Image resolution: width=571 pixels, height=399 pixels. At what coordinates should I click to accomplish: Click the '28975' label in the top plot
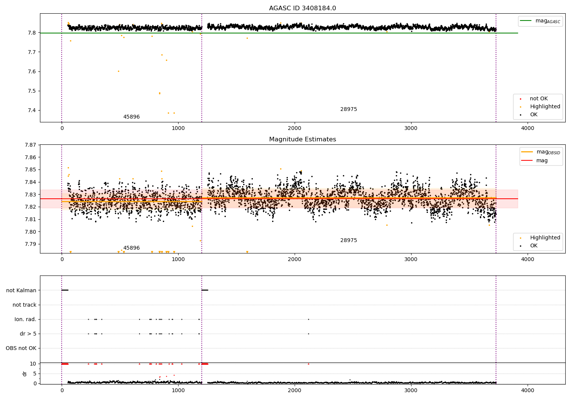click(x=349, y=109)
